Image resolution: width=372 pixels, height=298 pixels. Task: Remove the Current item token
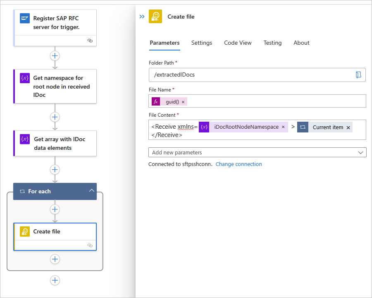coord(348,127)
